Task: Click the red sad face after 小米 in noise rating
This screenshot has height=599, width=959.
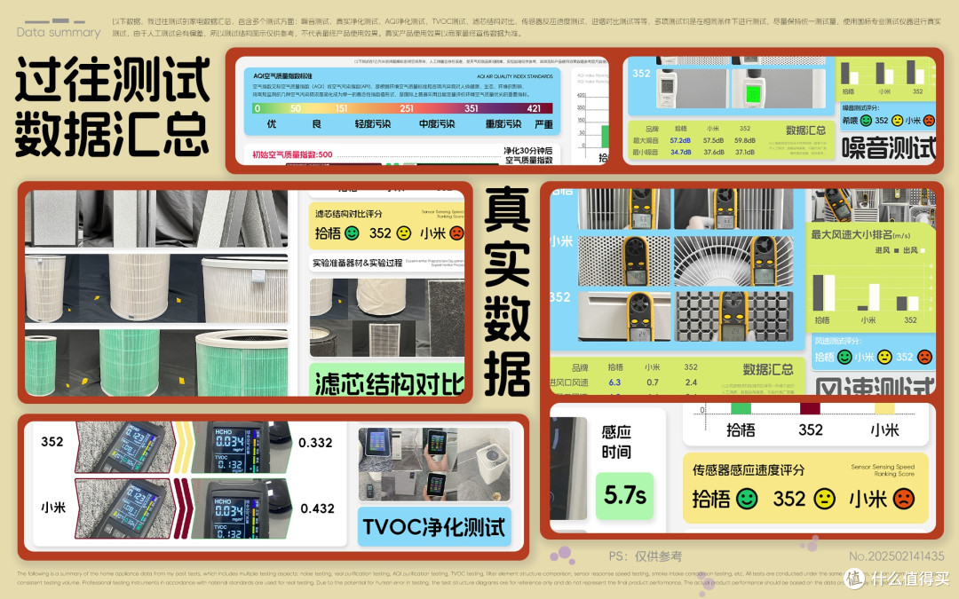Action: click(x=929, y=121)
